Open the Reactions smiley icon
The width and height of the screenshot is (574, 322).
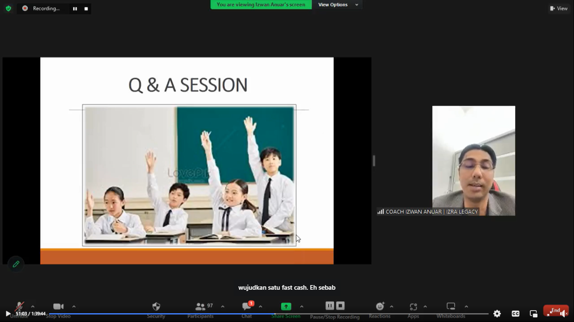coord(380,306)
